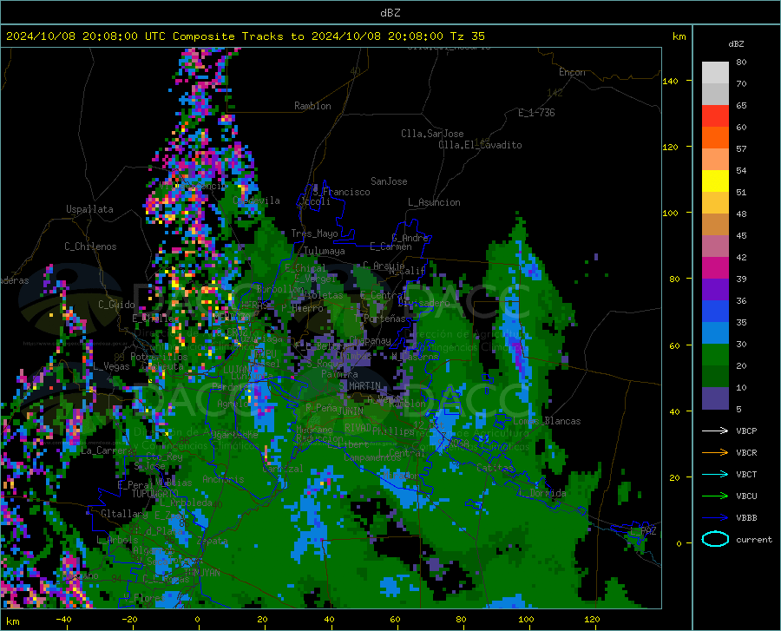781x631 pixels.
Task: Pick the red 60–65 dBZ swatch
Action: pos(715,116)
